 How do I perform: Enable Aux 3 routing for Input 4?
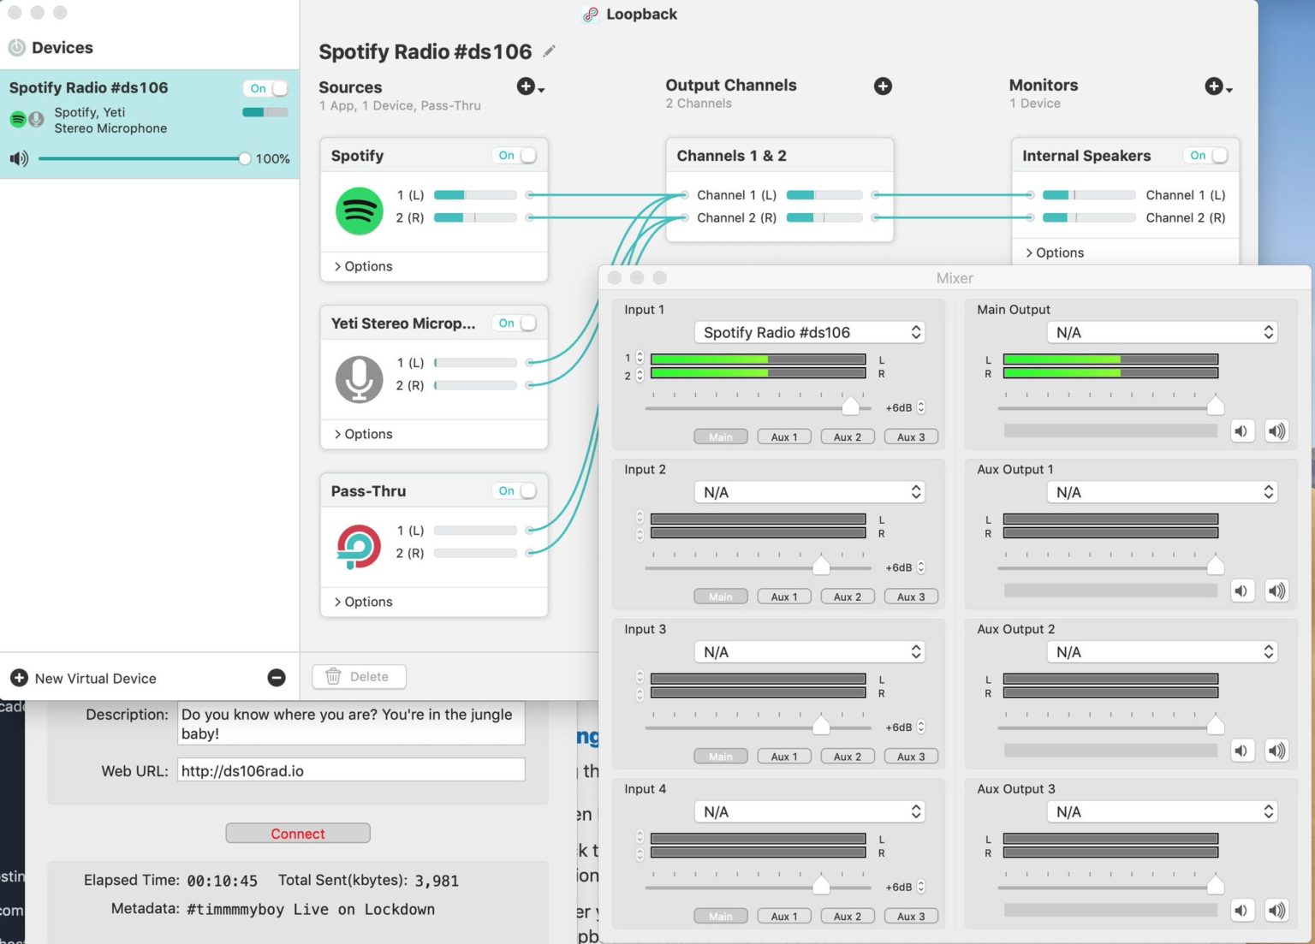click(x=911, y=916)
